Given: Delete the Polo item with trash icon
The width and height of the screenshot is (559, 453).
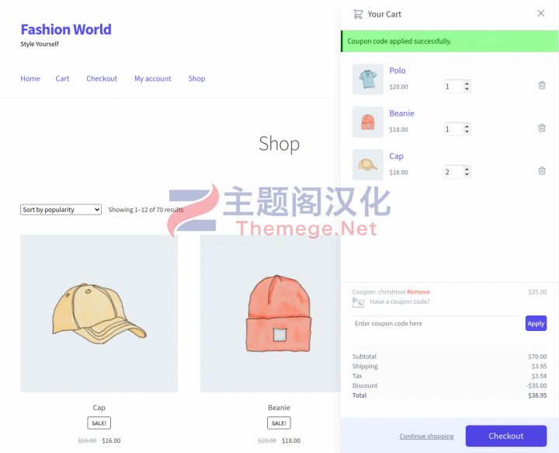Looking at the screenshot, I should (x=542, y=85).
